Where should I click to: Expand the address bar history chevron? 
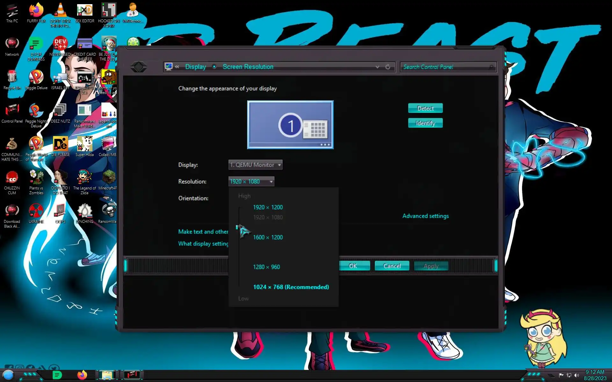click(x=377, y=67)
